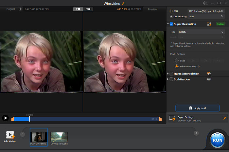Click the Deinterlacing icon
This screenshot has height=152, width=229.
click(x=171, y=16)
